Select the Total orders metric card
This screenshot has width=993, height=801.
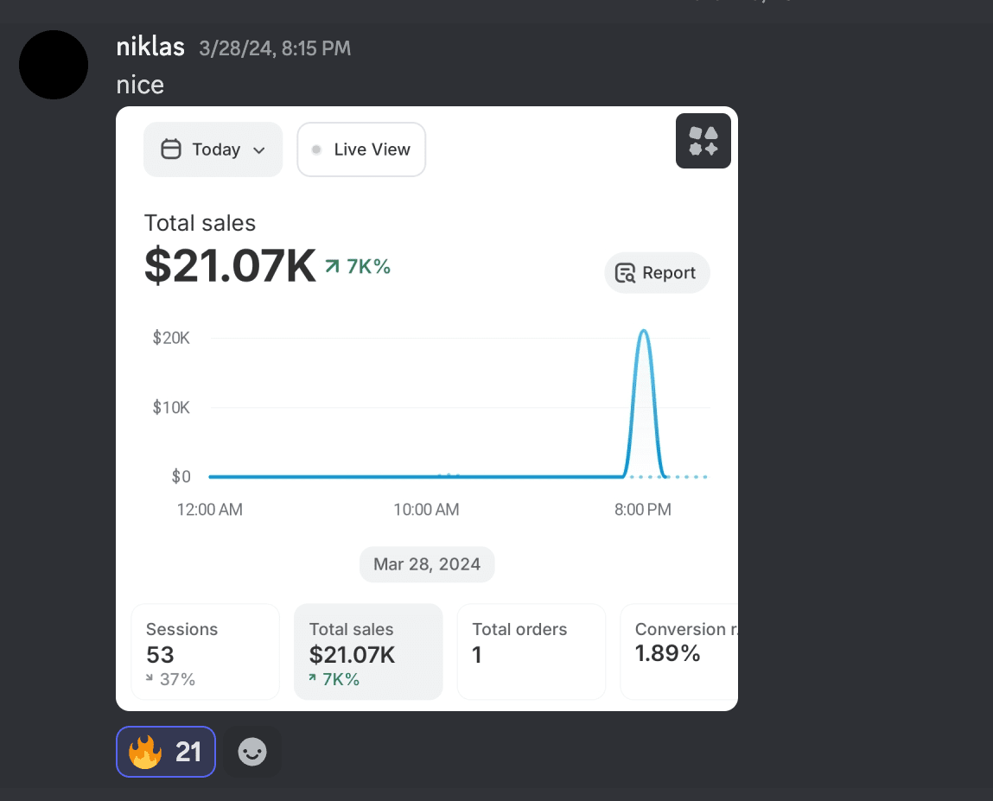point(531,652)
